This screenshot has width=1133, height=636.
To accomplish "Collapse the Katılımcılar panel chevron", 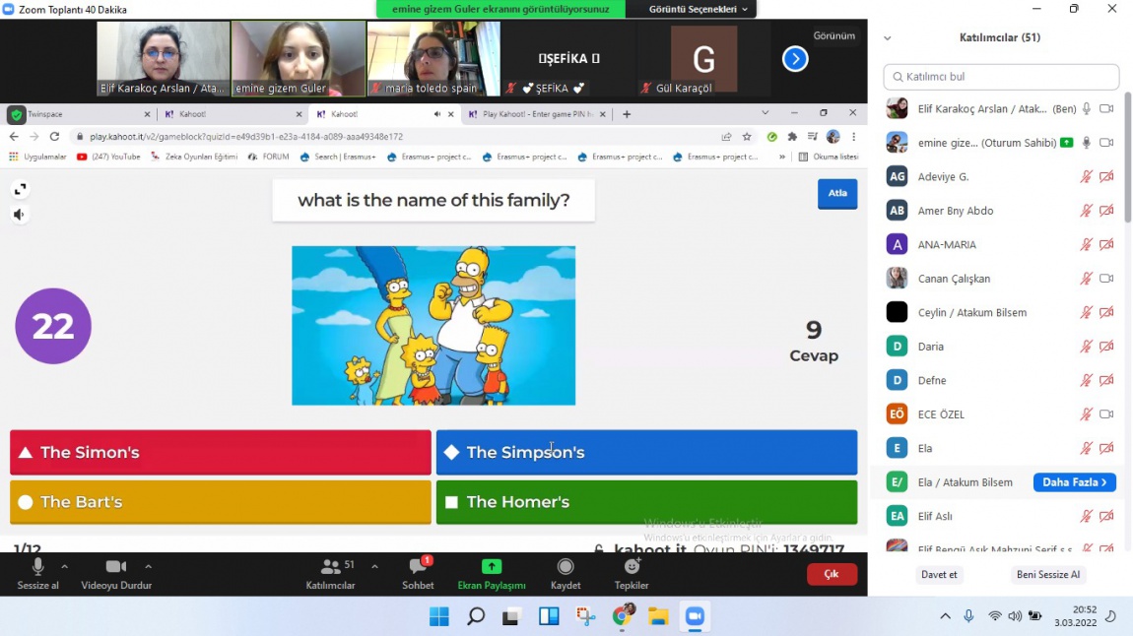I will [x=888, y=38].
